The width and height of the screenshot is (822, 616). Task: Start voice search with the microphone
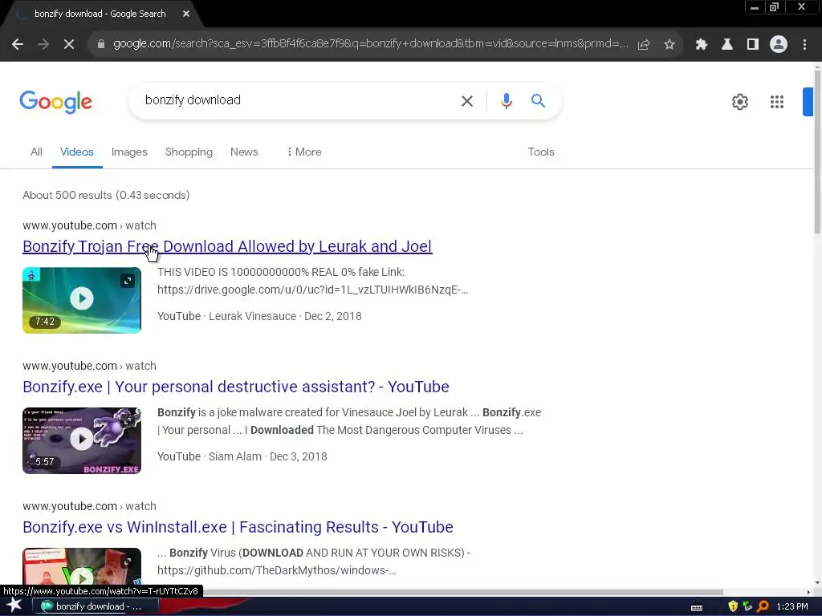(x=506, y=100)
